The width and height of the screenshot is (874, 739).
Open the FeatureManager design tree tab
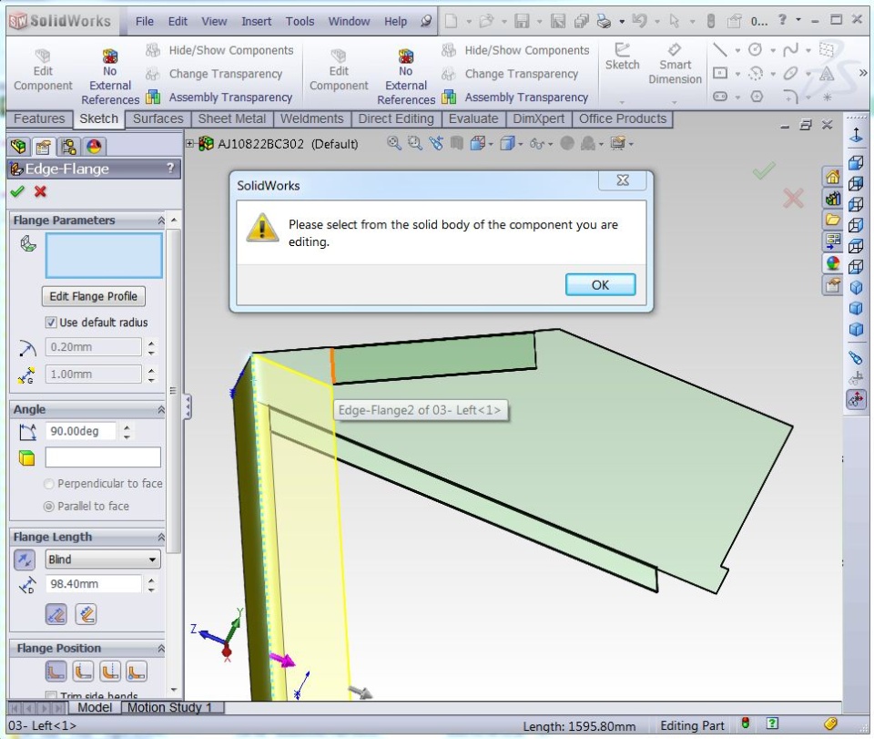click(18, 147)
